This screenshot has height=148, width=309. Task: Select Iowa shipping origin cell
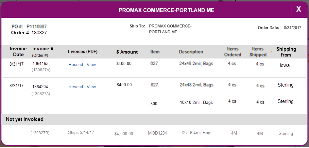click(x=285, y=66)
